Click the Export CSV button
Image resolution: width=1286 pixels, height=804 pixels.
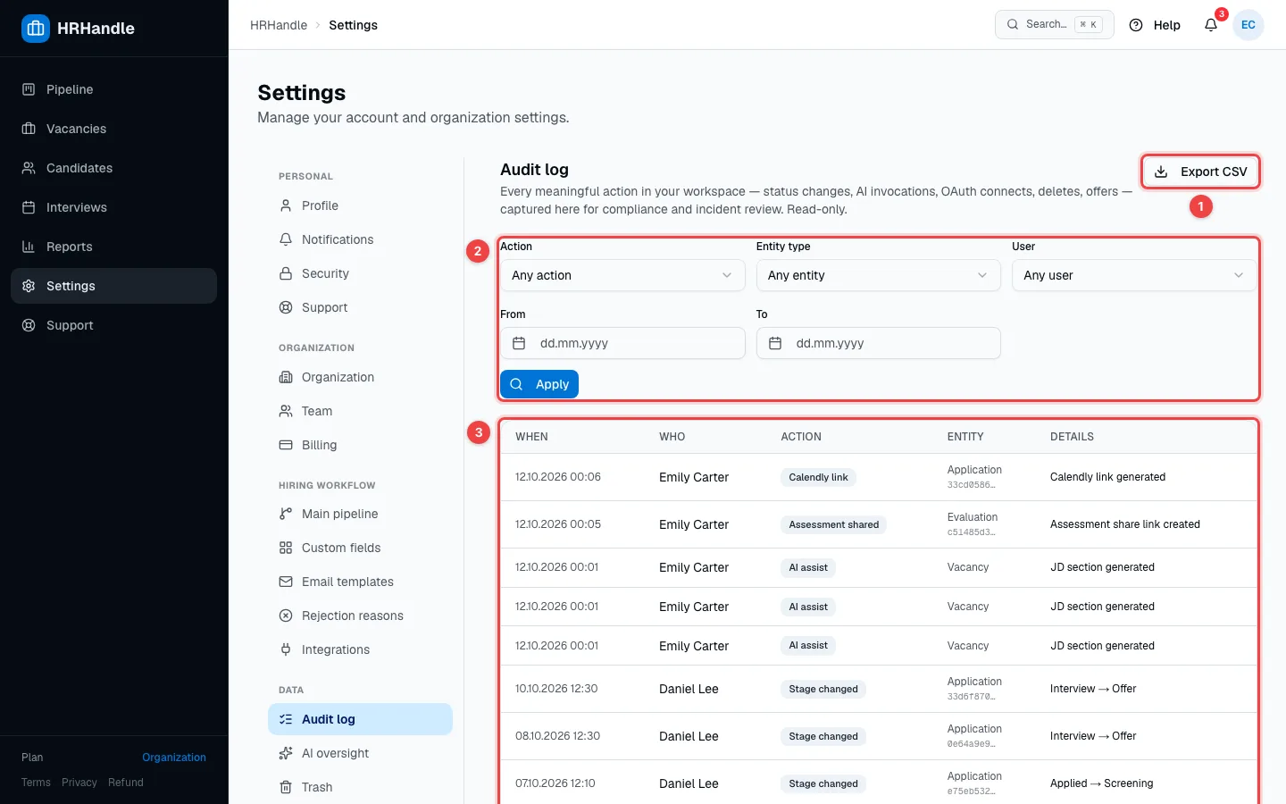point(1200,172)
